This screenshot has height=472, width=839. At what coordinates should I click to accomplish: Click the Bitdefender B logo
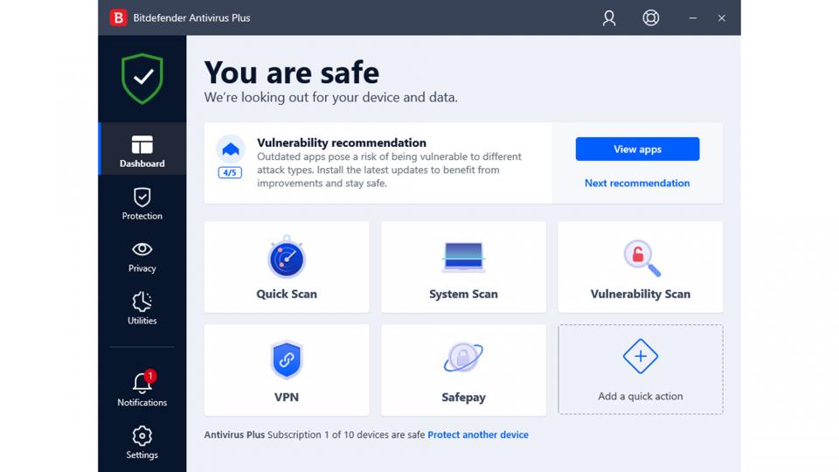[x=118, y=17]
